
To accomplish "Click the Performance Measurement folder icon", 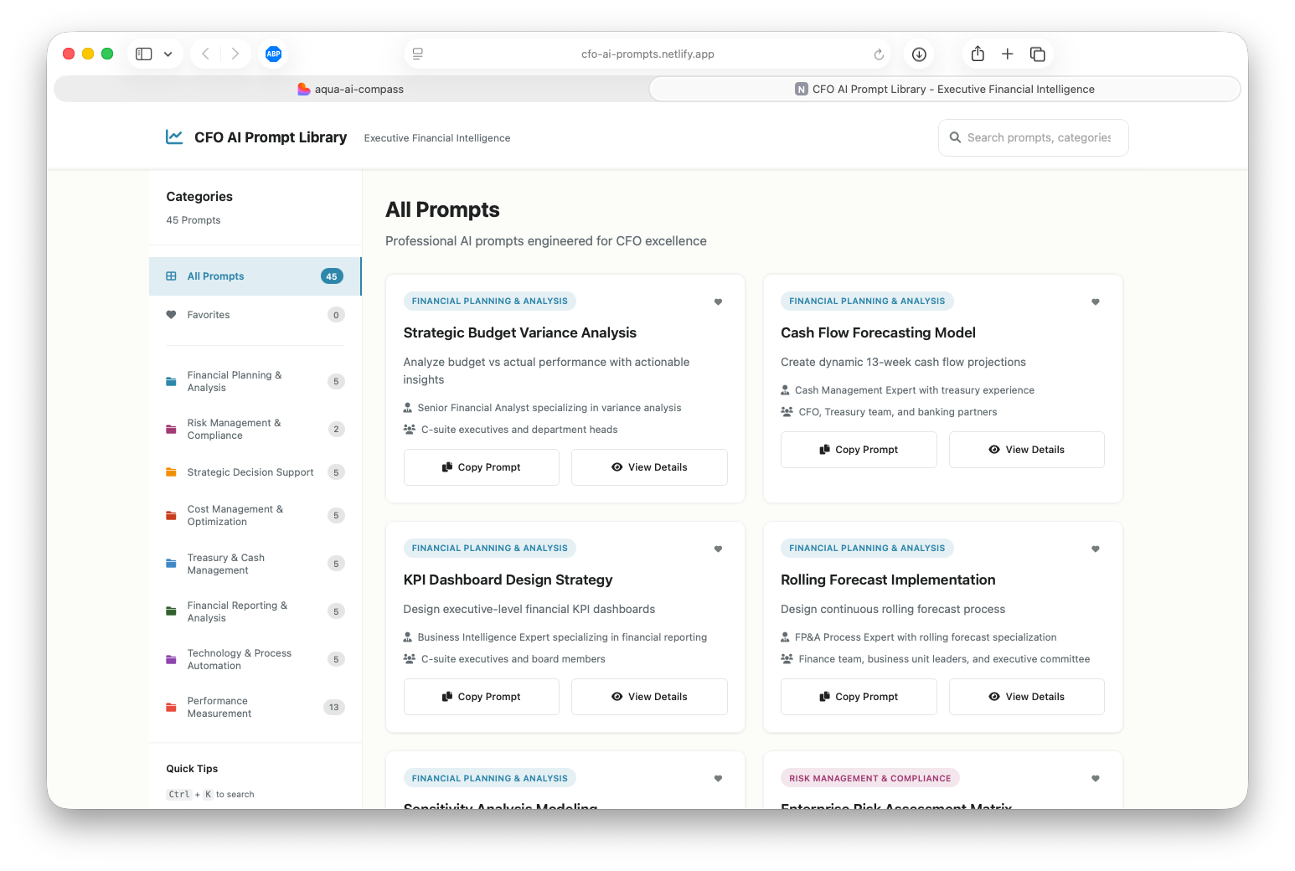I will 171,707.
